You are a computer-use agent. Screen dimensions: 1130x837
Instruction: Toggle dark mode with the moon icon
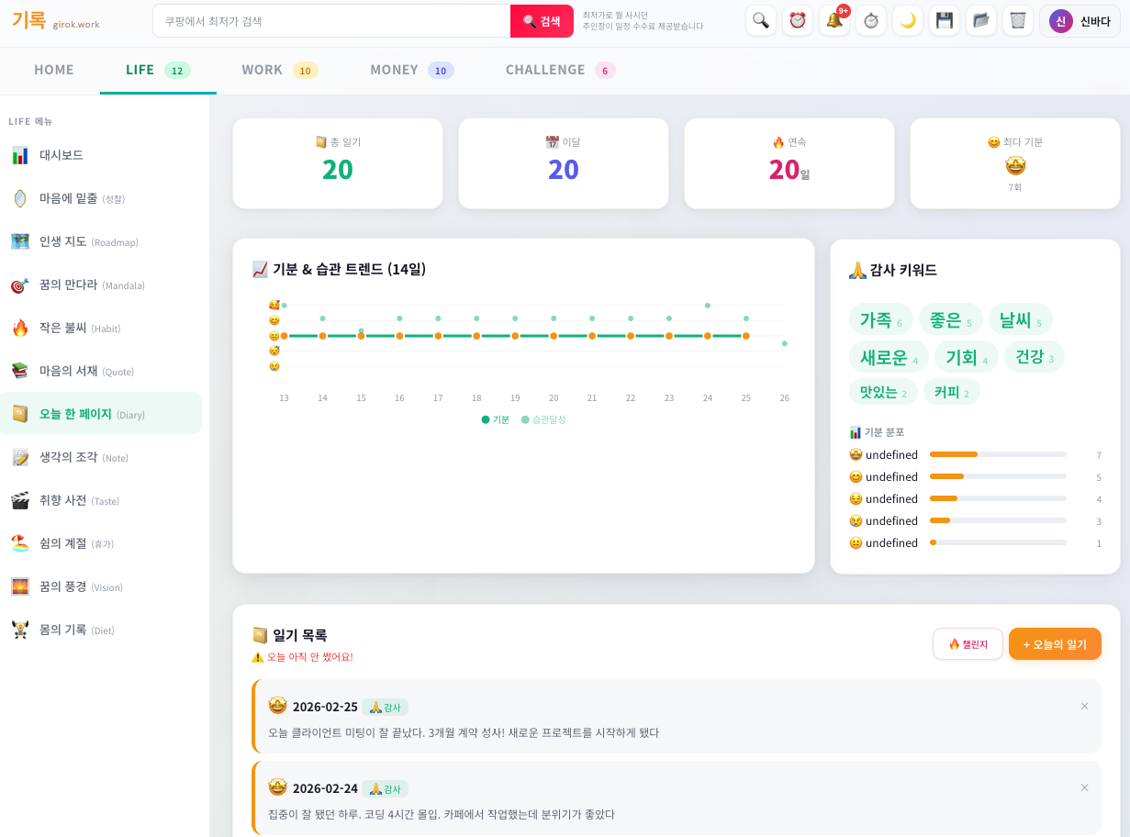coord(907,19)
